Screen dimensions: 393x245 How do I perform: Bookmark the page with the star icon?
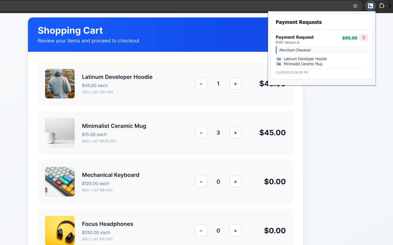pyautogui.click(x=355, y=6)
